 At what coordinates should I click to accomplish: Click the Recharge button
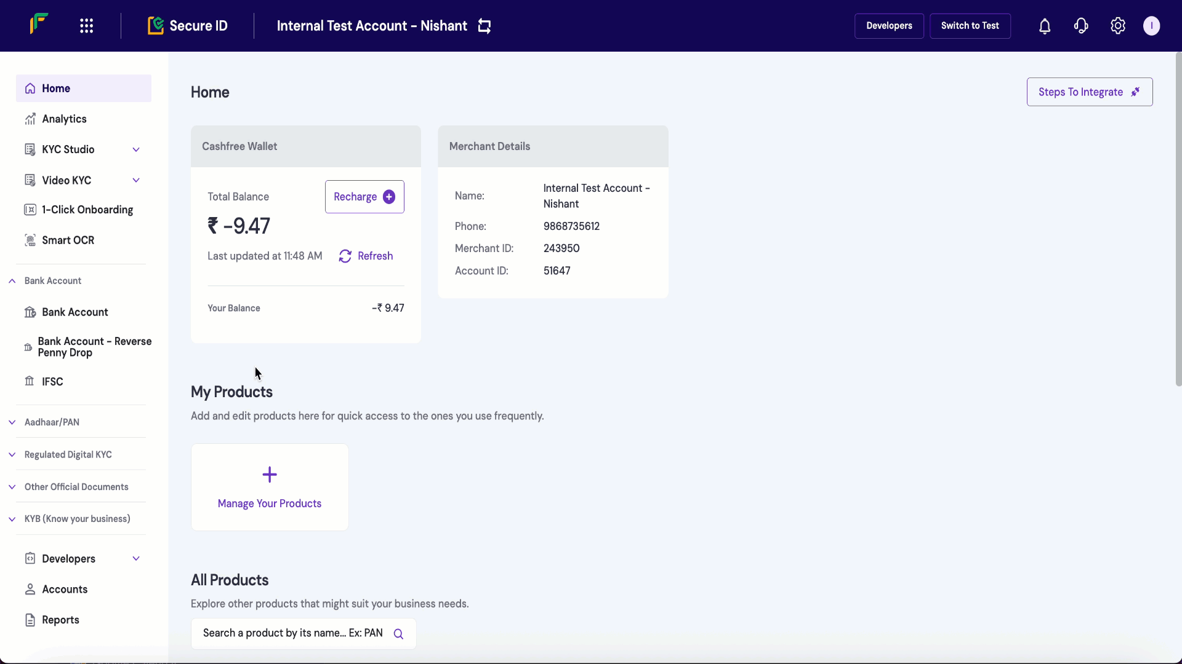[364, 197]
